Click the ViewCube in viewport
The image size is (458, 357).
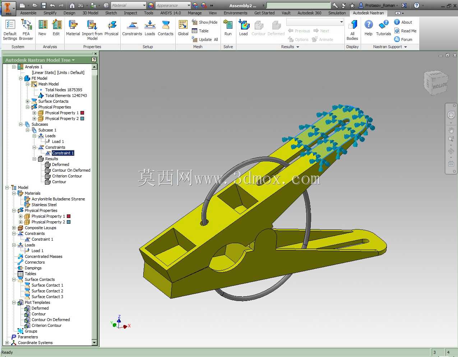pyautogui.click(x=436, y=83)
